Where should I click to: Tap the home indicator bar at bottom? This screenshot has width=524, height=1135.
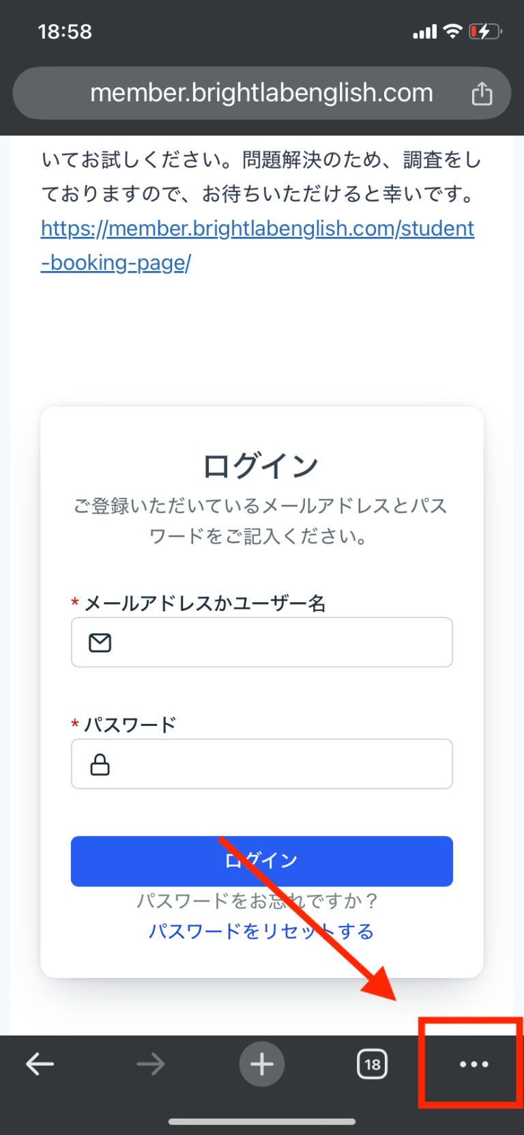click(262, 1121)
